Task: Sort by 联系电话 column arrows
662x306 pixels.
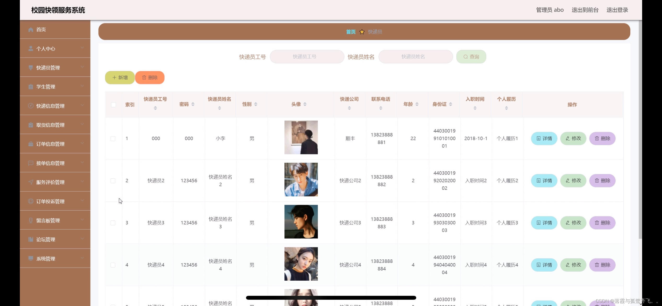Action: coord(381,108)
